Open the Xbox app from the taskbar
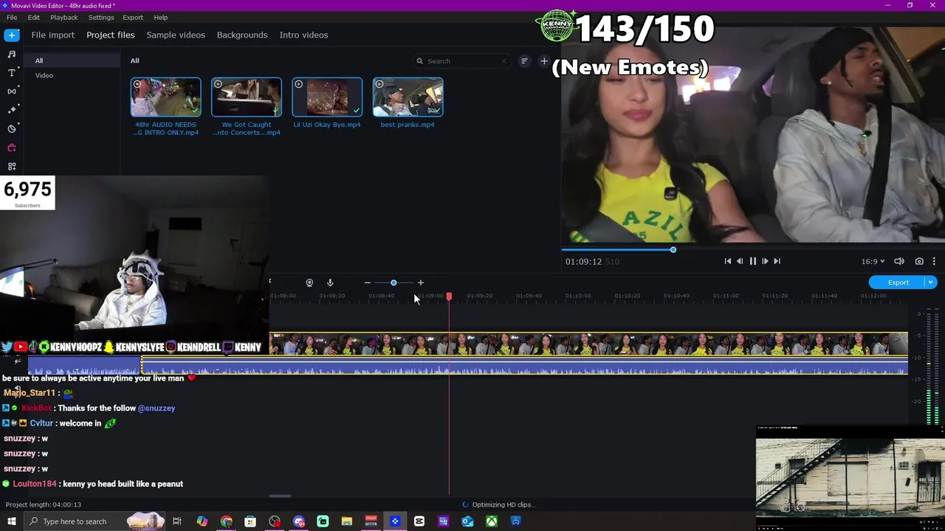 coord(491,521)
